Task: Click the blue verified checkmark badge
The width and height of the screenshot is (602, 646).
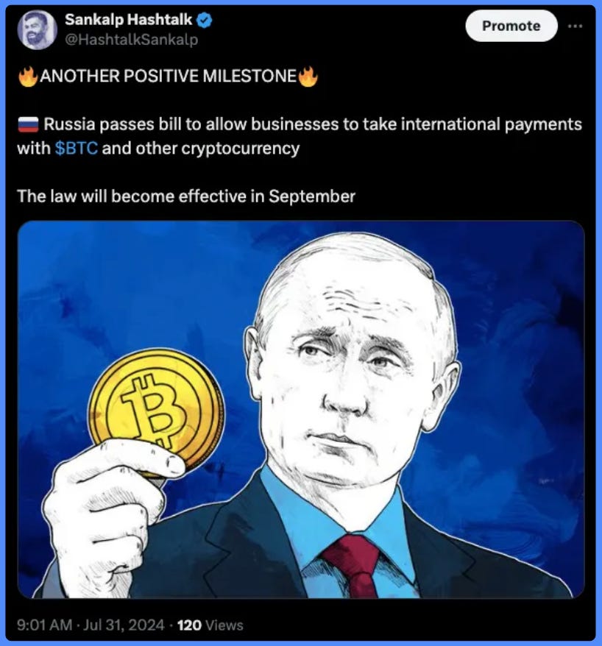Action: point(205,20)
